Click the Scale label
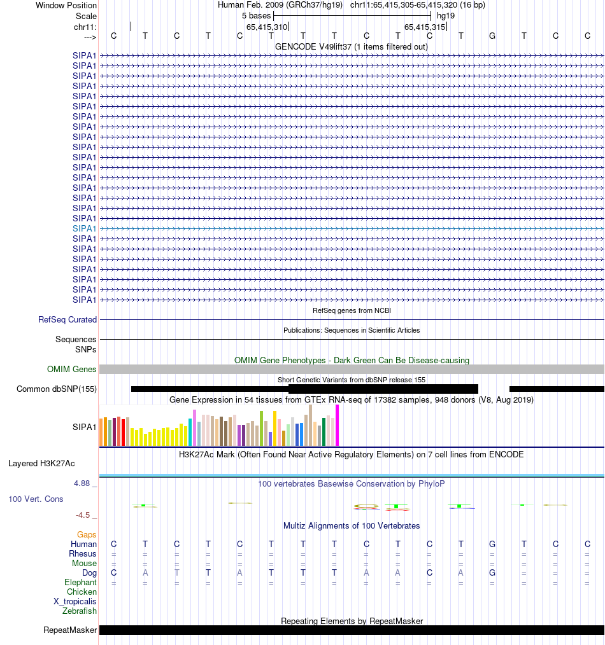This screenshot has height=645, width=605. coord(86,16)
